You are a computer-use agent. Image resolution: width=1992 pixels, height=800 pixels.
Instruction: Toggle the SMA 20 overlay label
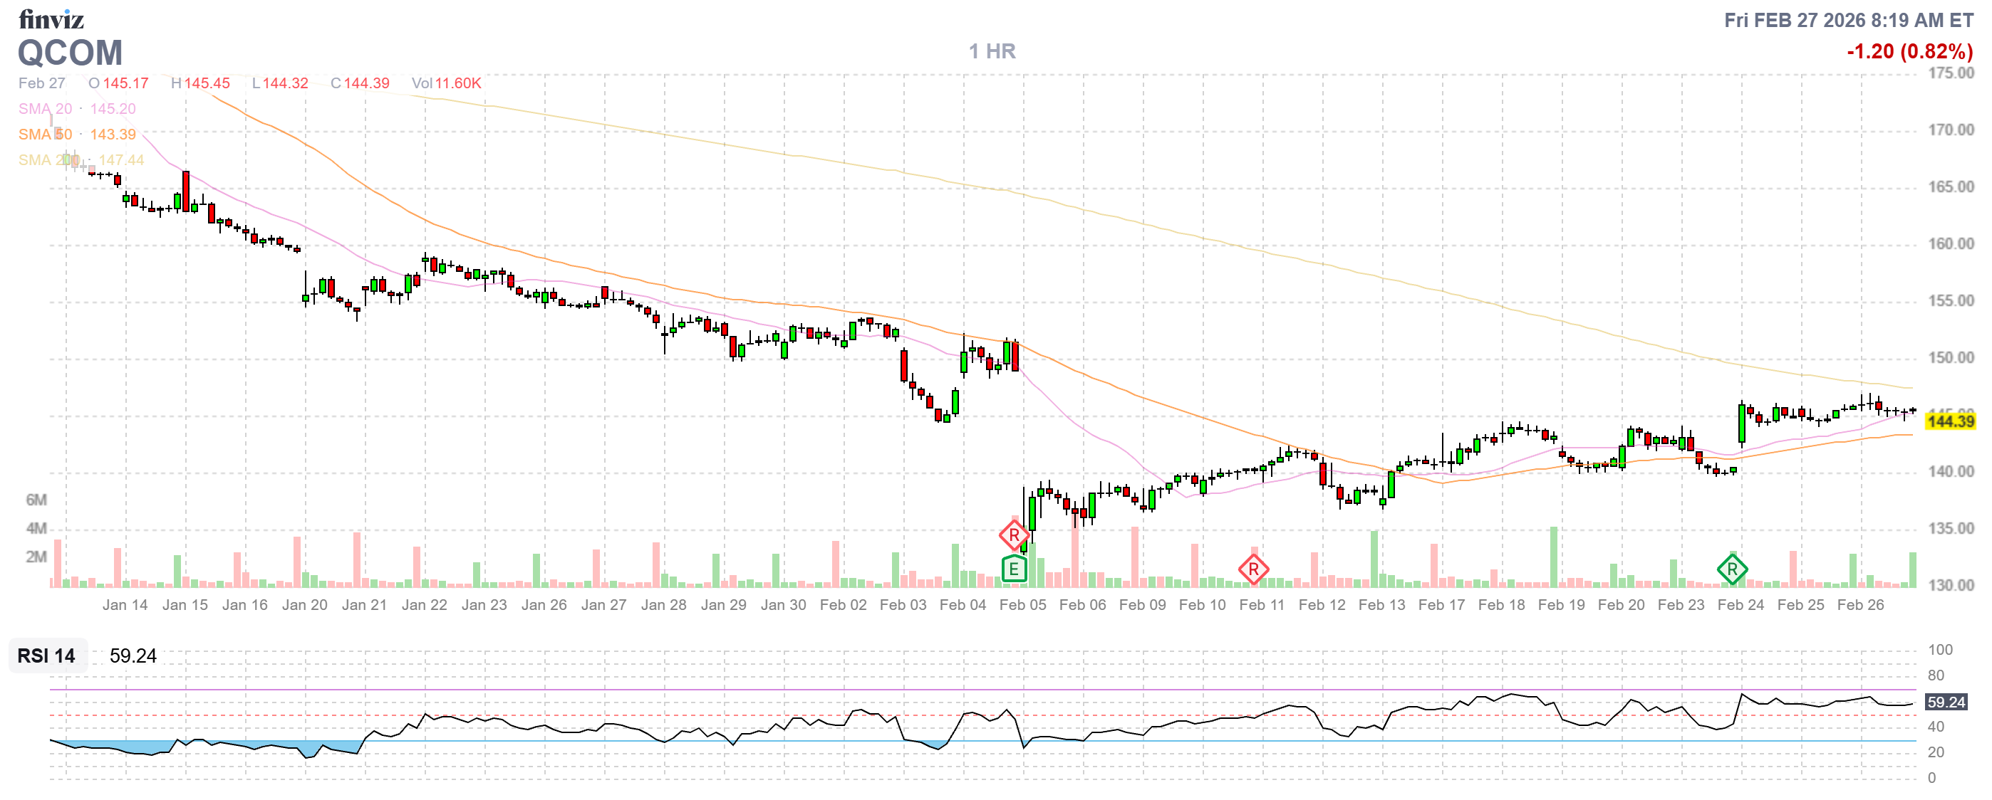[x=45, y=109]
